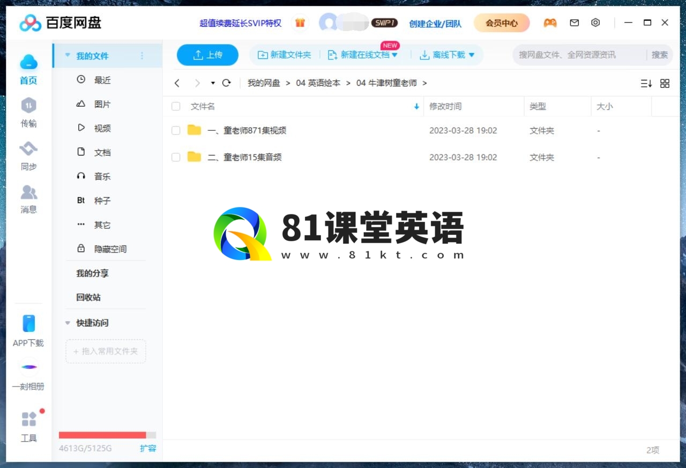Screen dimensions: 686x468
Task: Click the 创建企业/团队 link
Action: tap(435, 23)
